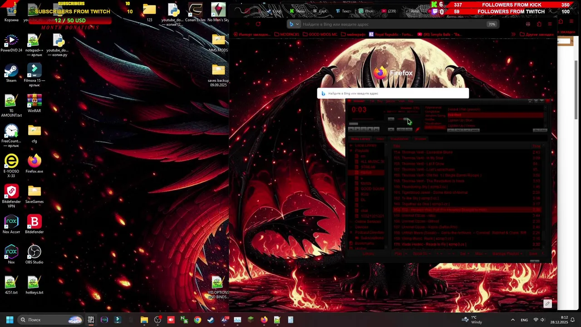The width and height of the screenshot is (581, 327).
Task: Collapse the Podcast Directory tree node
Action: [x=351, y=233]
